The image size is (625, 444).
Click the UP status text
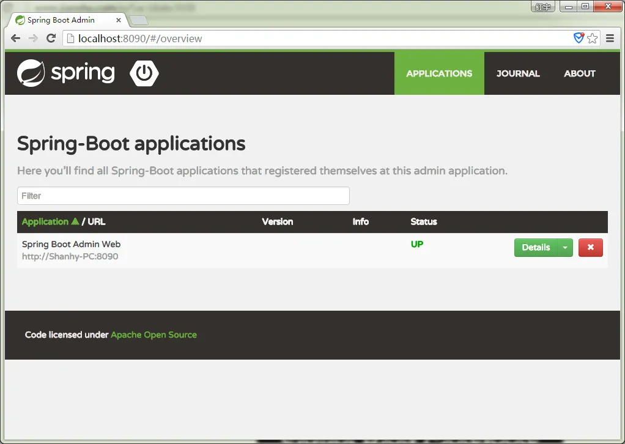417,244
